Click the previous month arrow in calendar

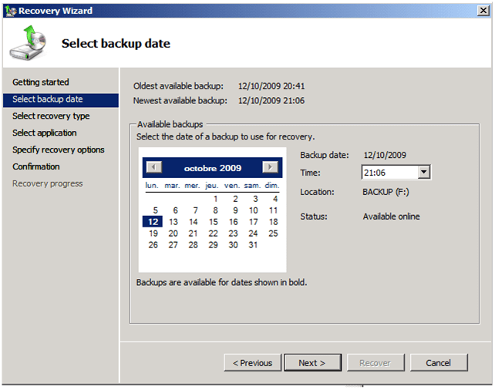[x=154, y=167]
